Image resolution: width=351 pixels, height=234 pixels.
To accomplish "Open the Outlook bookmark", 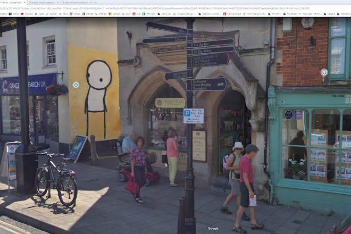I will (x=114, y=14).
